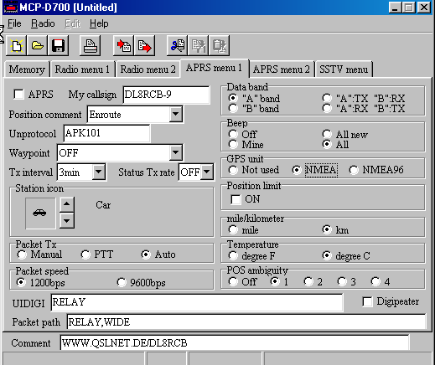
Task: Set Beep to Off
Action: coord(233,134)
